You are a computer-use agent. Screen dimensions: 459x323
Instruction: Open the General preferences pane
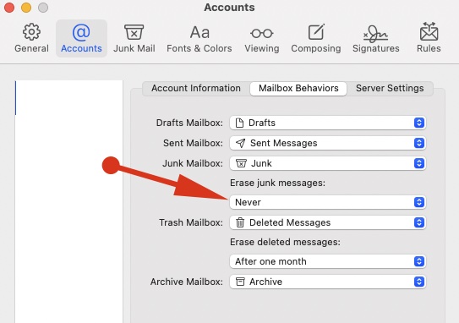coord(31,38)
